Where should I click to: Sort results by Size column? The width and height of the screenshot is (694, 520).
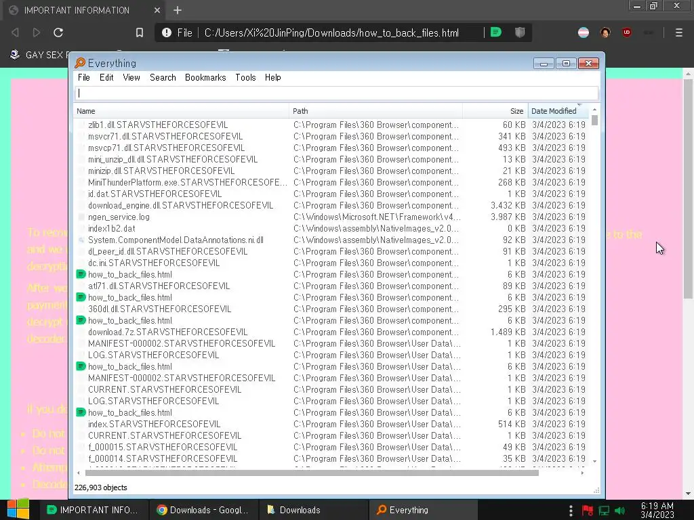tap(495, 111)
